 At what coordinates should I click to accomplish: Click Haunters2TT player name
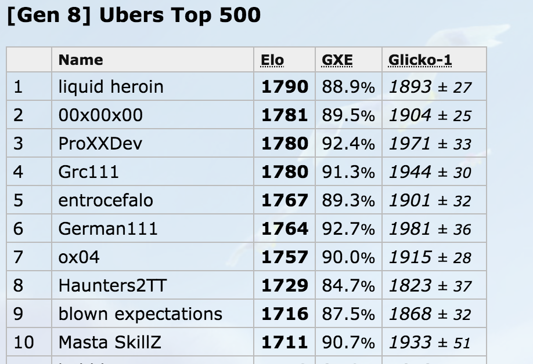(113, 285)
